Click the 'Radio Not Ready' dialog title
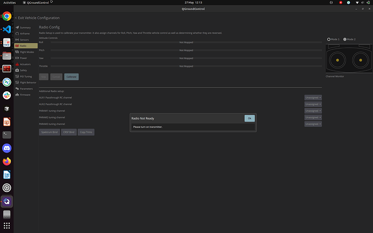373x233 pixels. click(x=143, y=118)
